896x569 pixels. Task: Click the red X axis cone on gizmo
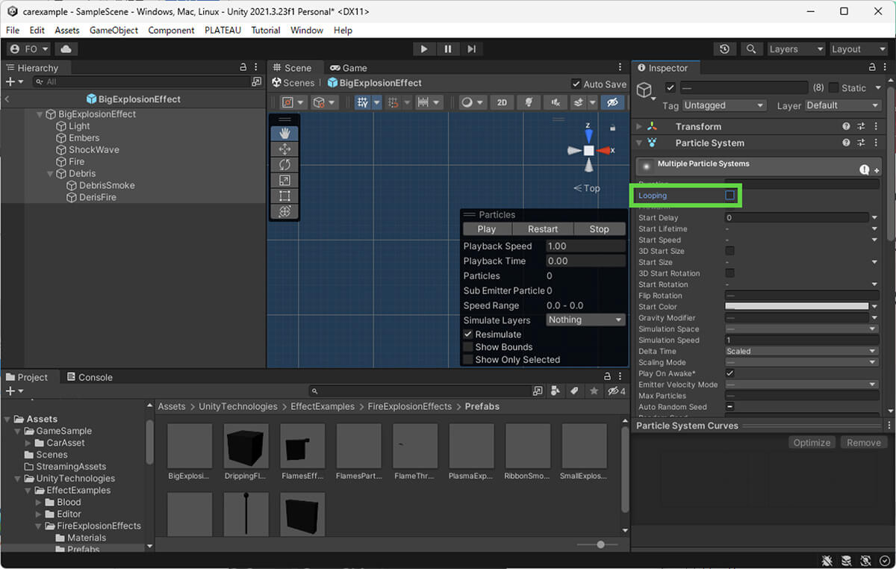(x=603, y=151)
